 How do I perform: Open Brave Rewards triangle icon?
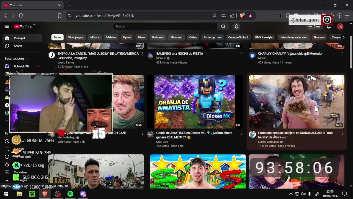pyautogui.click(x=250, y=15)
